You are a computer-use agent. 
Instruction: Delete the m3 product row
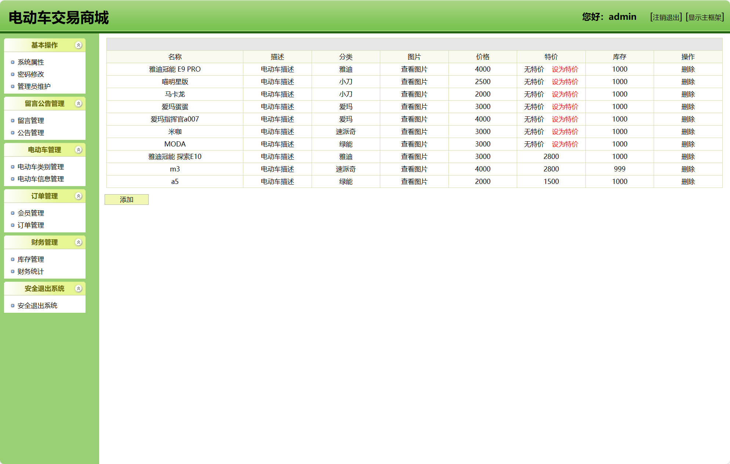pyautogui.click(x=688, y=169)
